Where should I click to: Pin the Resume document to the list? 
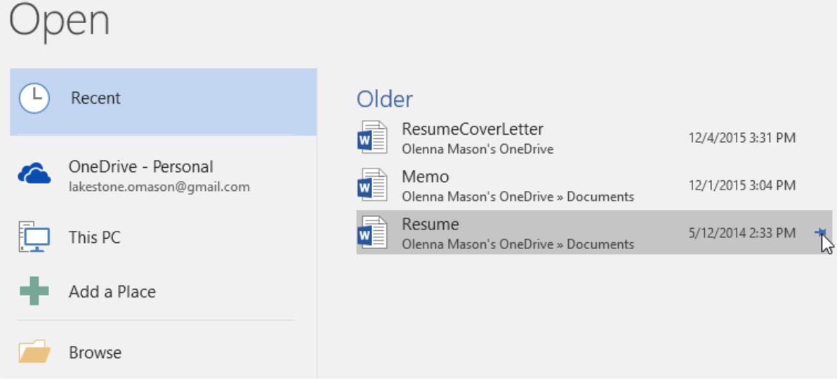point(819,233)
